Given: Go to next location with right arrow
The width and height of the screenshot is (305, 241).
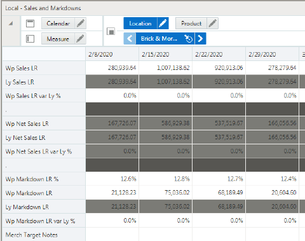Looking at the screenshot, I should pyautogui.click(x=200, y=39).
